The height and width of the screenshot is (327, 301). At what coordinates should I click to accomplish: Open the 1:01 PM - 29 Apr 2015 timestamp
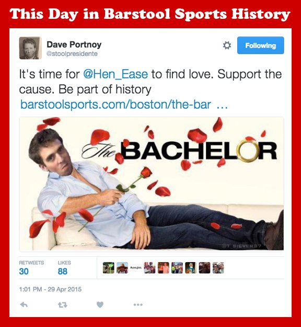pos(50,289)
